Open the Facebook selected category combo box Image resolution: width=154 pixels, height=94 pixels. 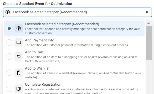click(78, 12)
